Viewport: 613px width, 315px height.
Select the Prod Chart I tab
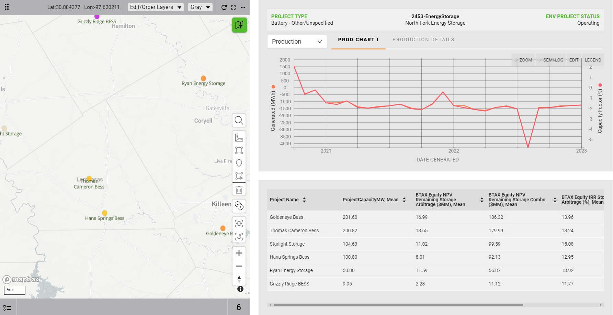(x=358, y=40)
